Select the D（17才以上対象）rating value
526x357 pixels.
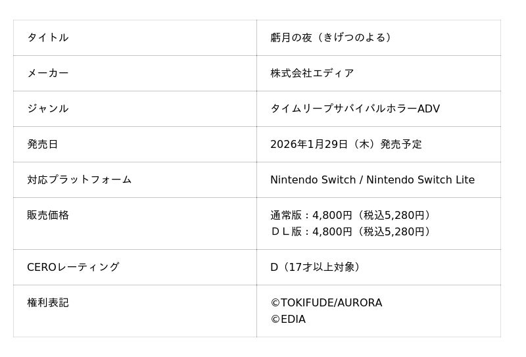(x=316, y=267)
